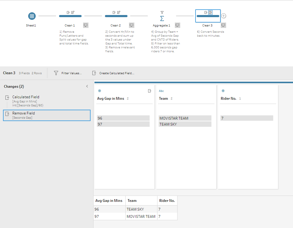Select value 96 in Avg Gap in Mins card

point(123,118)
